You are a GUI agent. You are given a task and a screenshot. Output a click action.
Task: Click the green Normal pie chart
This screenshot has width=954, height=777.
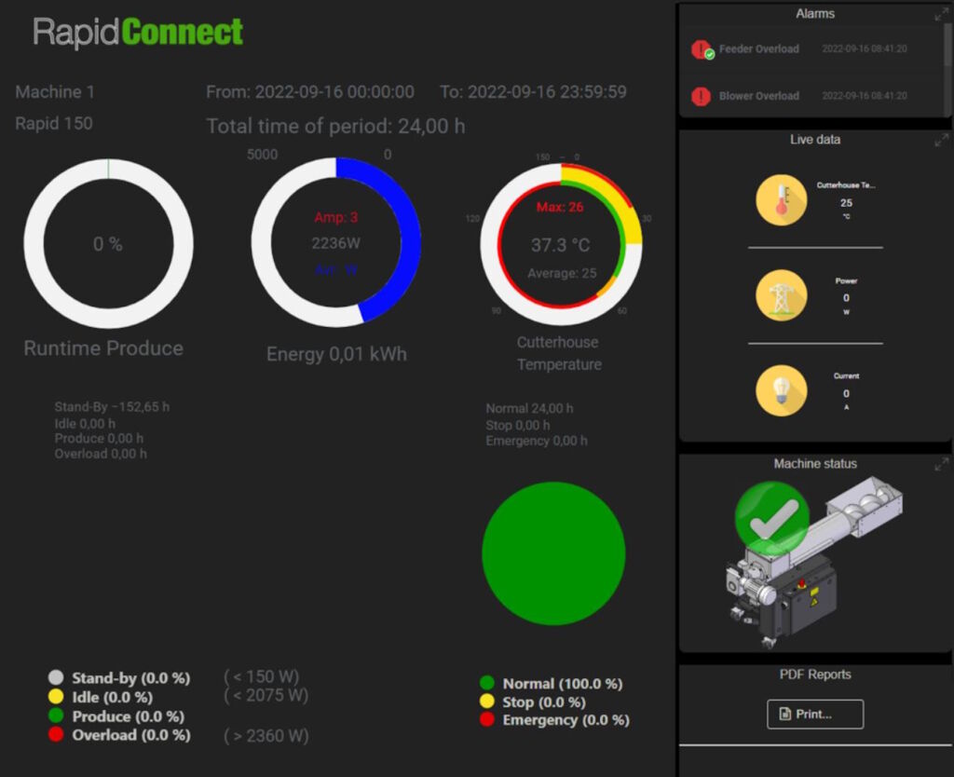pos(553,553)
